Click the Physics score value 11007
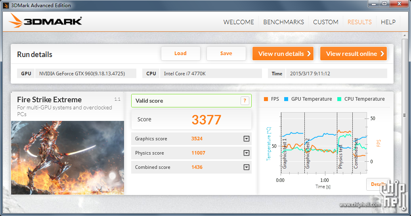This screenshot has height=216, width=411. 199,153
